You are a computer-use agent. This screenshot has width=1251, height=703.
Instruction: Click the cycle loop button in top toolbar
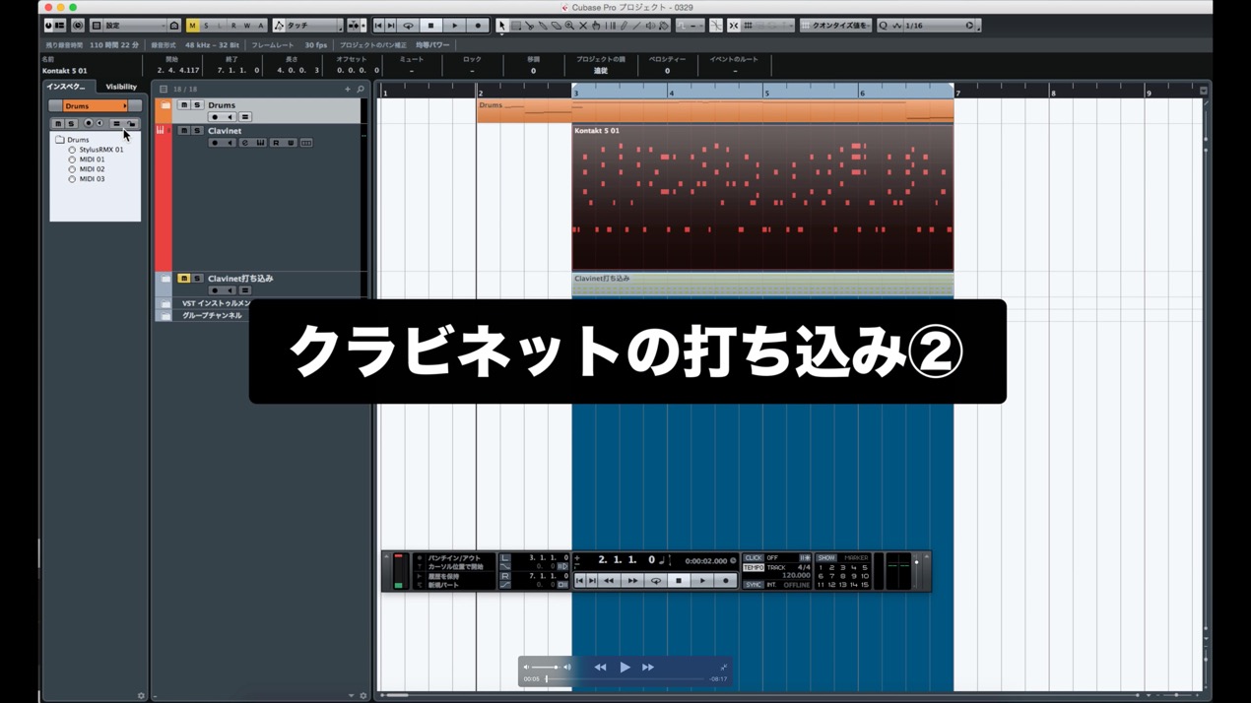[408, 26]
